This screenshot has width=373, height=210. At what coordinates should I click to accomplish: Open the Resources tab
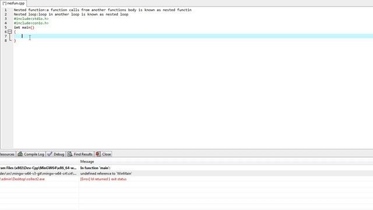7,154
